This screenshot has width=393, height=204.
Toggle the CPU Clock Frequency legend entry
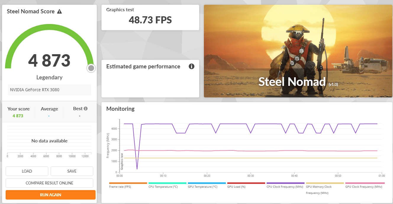pyautogui.click(x=285, y=185)
